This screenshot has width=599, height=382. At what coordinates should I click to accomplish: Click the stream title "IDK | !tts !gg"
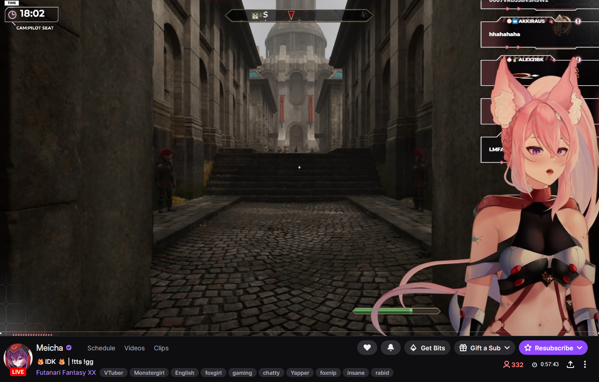(x=65, y=362)
